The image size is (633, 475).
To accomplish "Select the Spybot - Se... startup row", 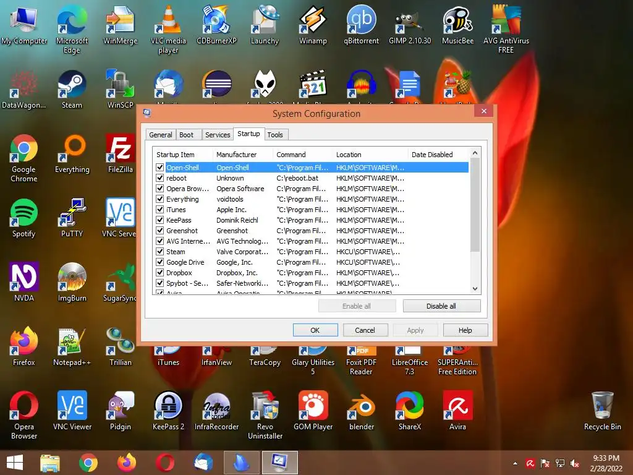I will (311, 283).
